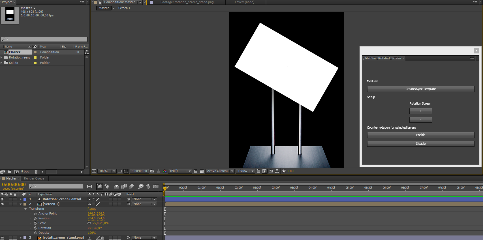Collapse the Transform group
Screen dimensions: 483x240
pos(25,209)
